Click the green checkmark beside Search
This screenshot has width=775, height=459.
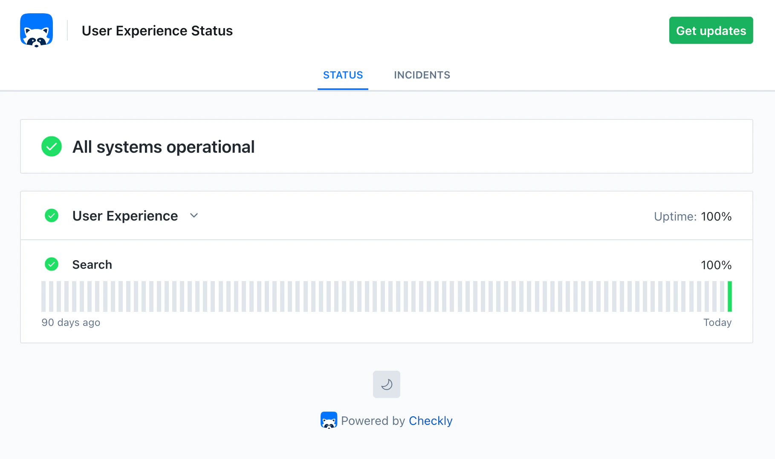click(51, 264)
